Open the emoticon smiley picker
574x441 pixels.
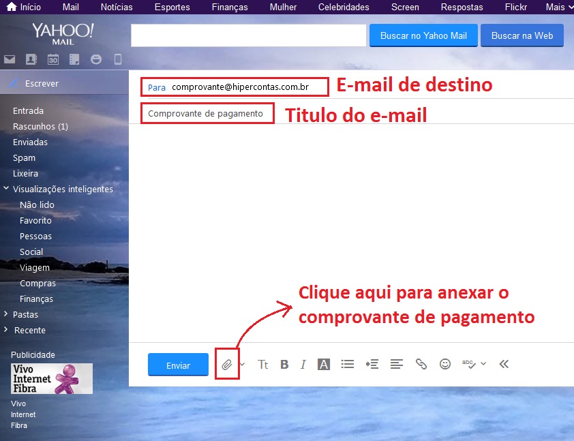[445, 364]
